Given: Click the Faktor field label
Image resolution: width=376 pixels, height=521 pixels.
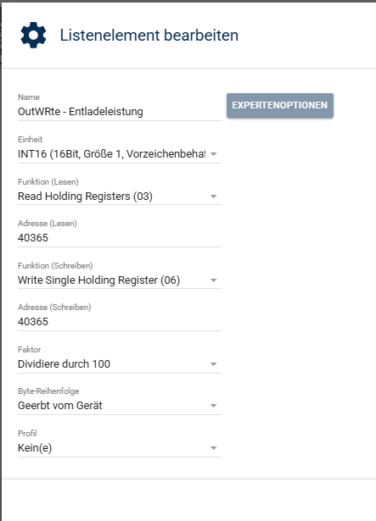Looking at the screenshot, I should point(30,350).
